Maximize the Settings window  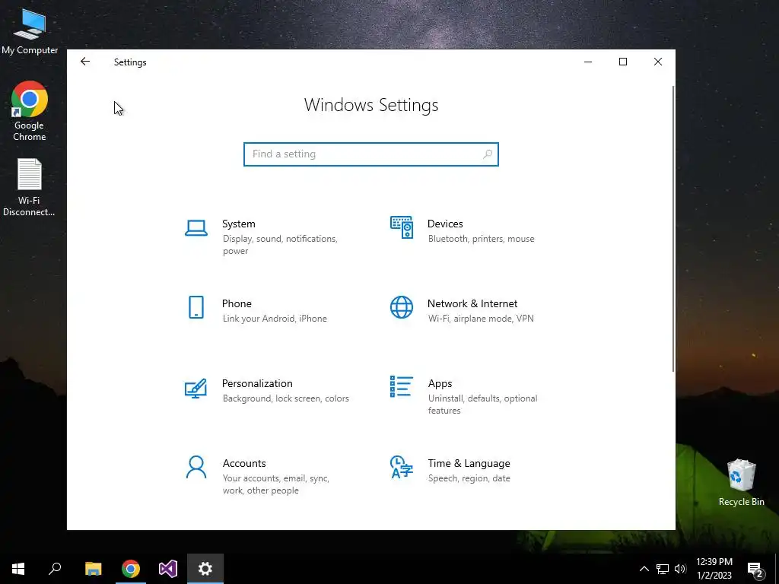[x=623, y=62]
